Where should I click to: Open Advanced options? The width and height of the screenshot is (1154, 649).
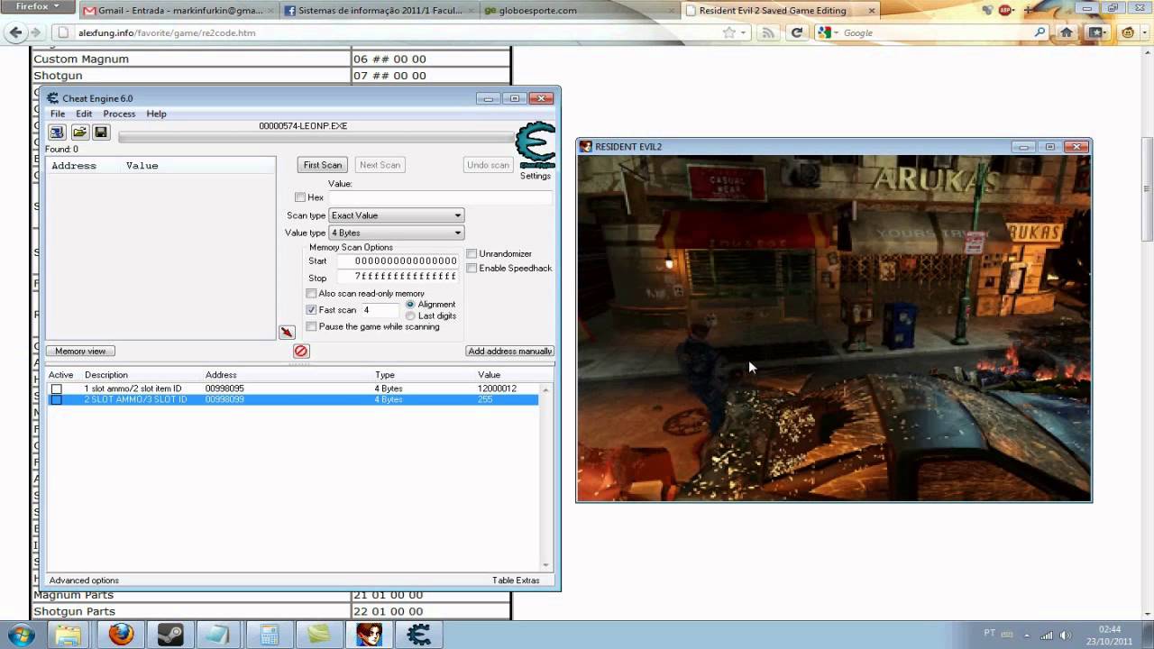(84, 580)
